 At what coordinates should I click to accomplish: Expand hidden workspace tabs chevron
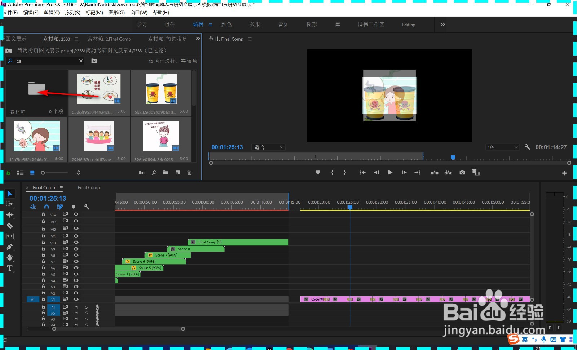pos(443,24)
